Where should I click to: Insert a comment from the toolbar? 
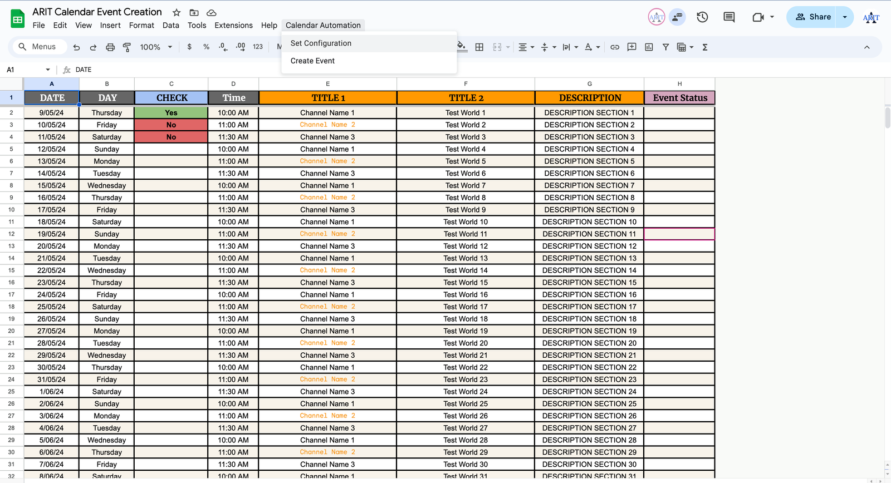pyautogui.click(x=631, y=47)
